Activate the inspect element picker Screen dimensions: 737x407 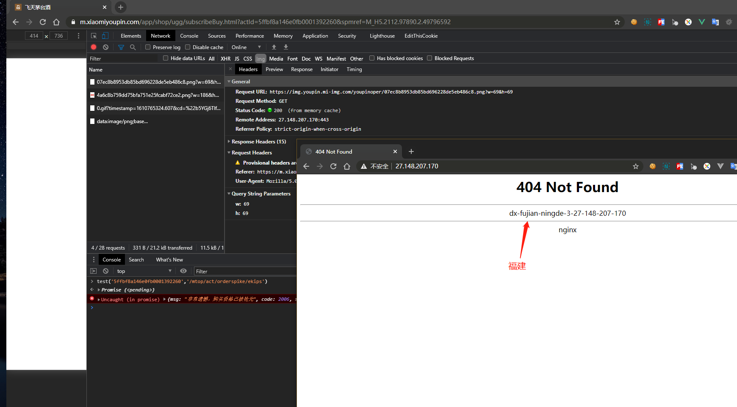pyautogui.click(x=94, y=36)
